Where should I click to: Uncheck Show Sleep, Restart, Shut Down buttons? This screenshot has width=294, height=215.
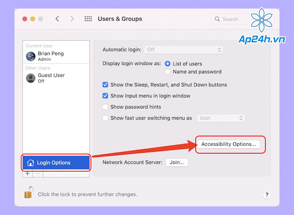(x=105, y=85)
